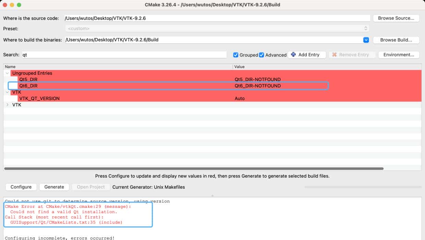
Task: Collapse the red VTK group
Action: click(7, 92)
